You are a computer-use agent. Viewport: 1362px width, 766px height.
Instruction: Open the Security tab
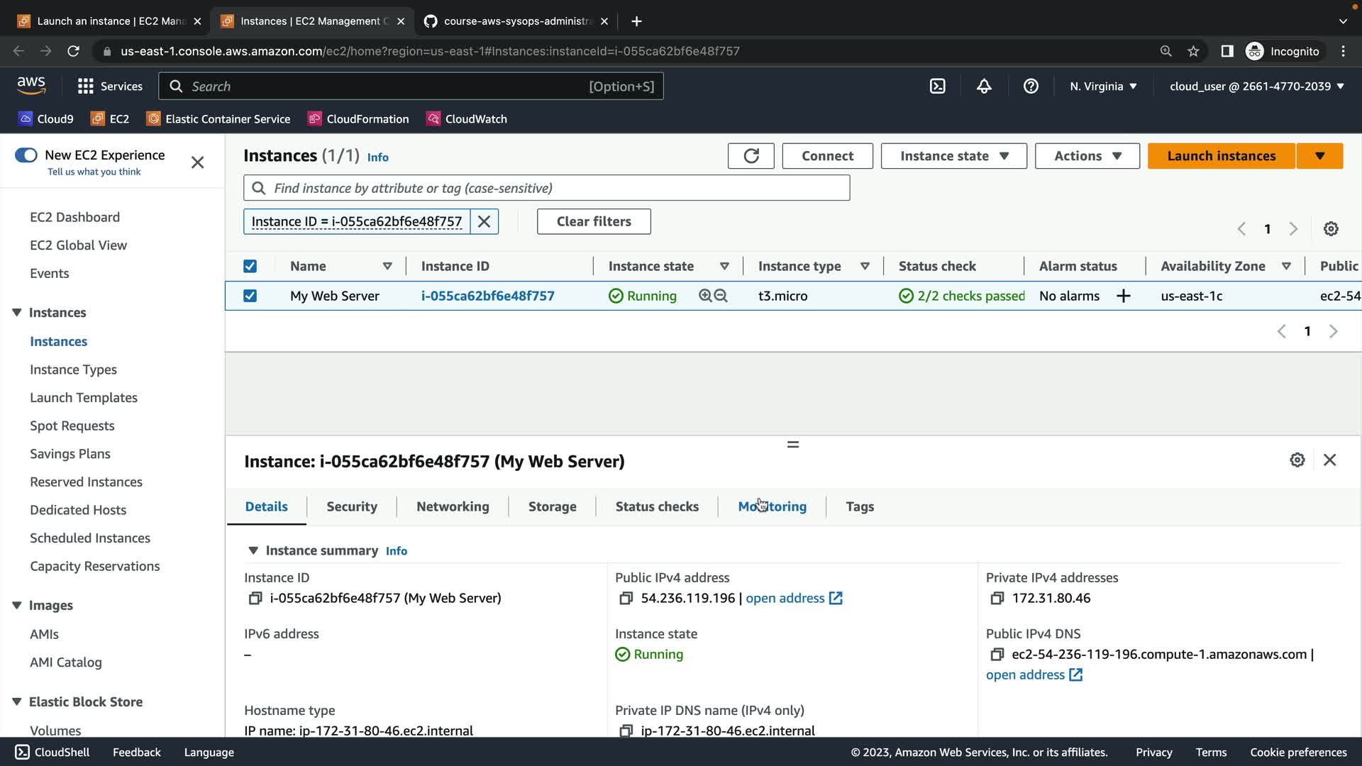pyautogui.click(x=351, y=507)
